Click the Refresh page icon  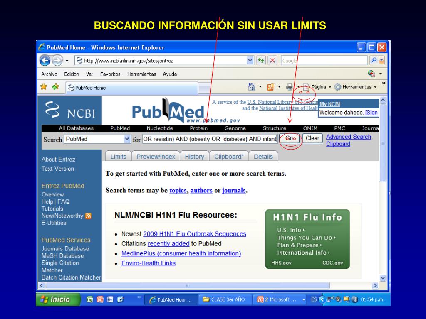(x=261, y=61)
